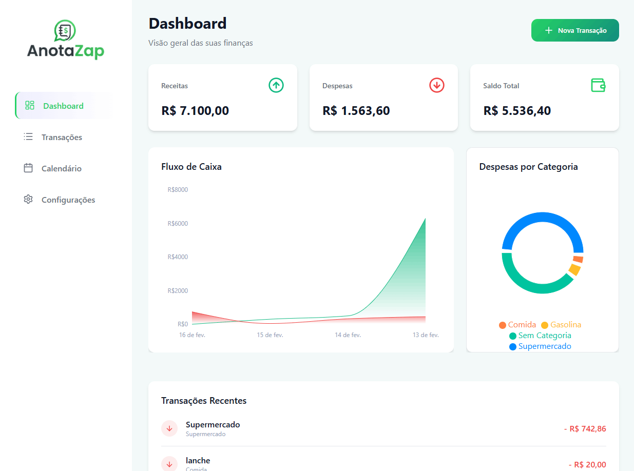Viewport: 634px width, 471px height.
Task: Click the blue segment of the donut chart
Action: click(542, 217)
